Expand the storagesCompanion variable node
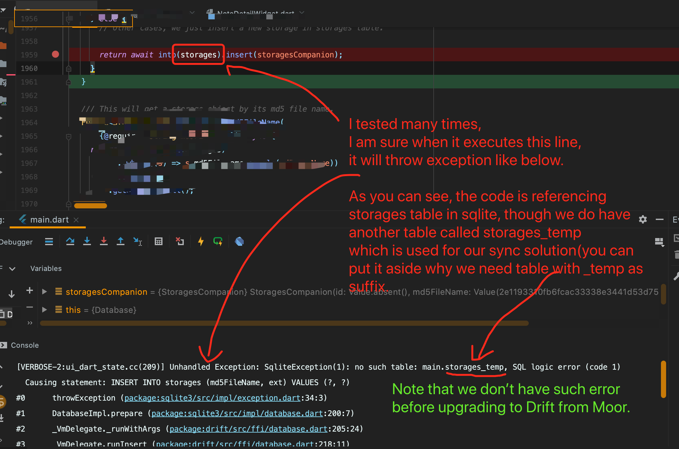The height and width of the screenshot is (449, 679). click(x=44, y=292)
